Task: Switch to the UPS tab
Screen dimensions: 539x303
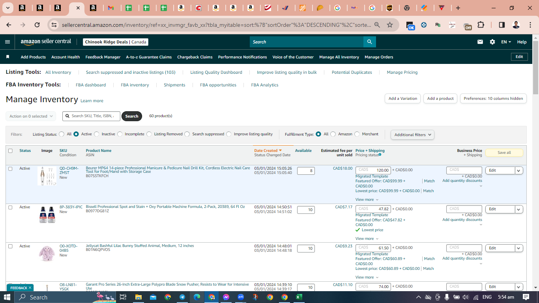Action: (x=390, y=8)
